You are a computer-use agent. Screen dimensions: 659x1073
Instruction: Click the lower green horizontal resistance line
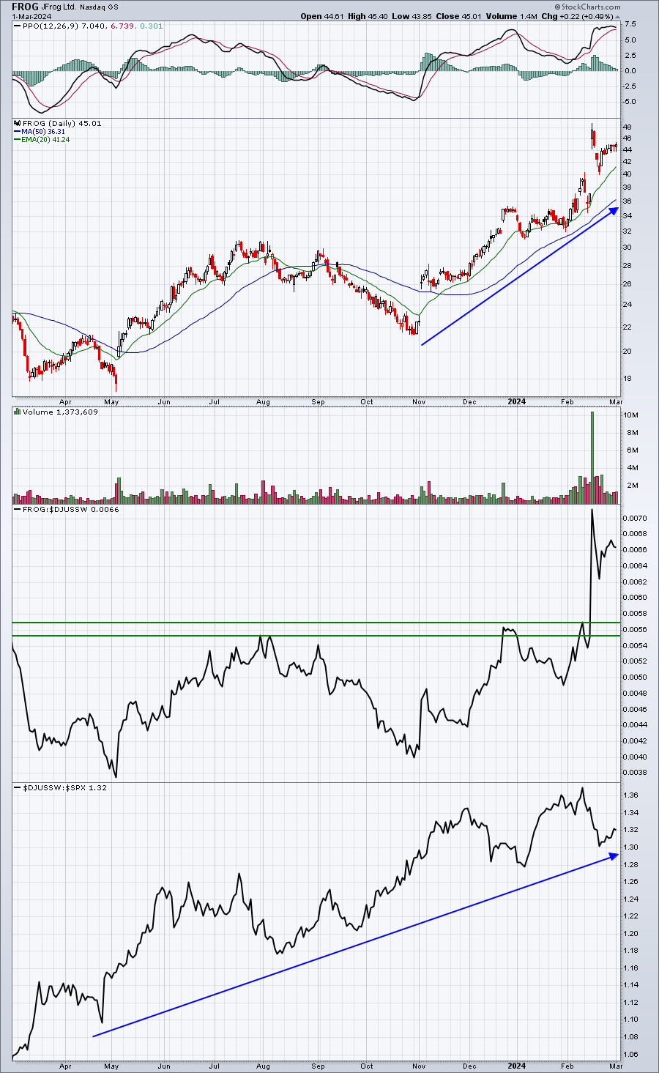315,636
